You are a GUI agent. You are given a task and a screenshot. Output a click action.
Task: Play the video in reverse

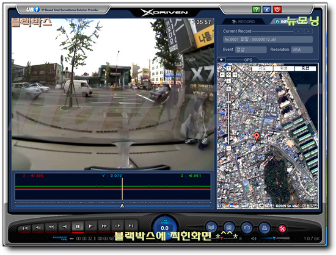65,226
